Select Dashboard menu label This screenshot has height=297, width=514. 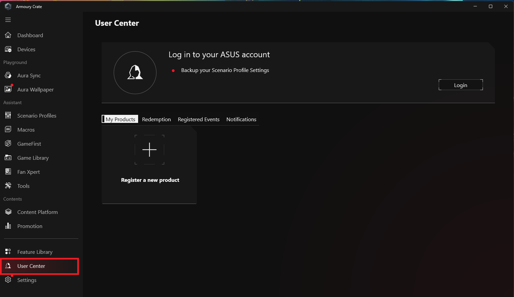tap(30, 35)
